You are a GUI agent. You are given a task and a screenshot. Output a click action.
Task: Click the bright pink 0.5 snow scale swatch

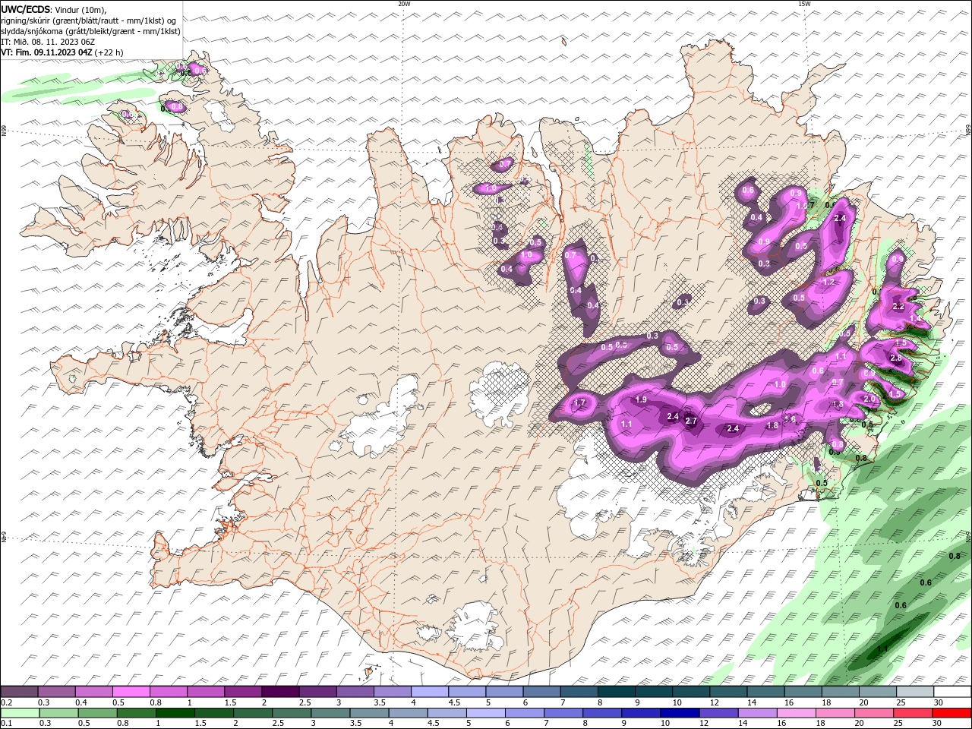point(131,692)
